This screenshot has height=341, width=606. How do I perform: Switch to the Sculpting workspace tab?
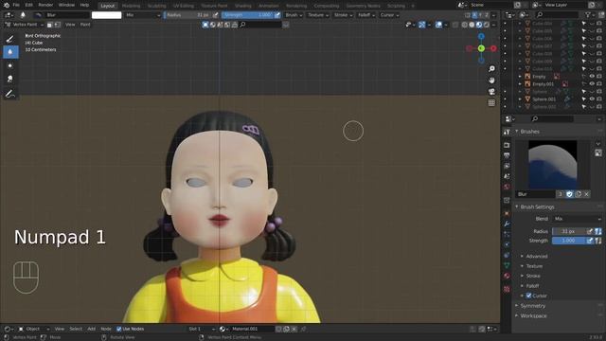point(156,6)
